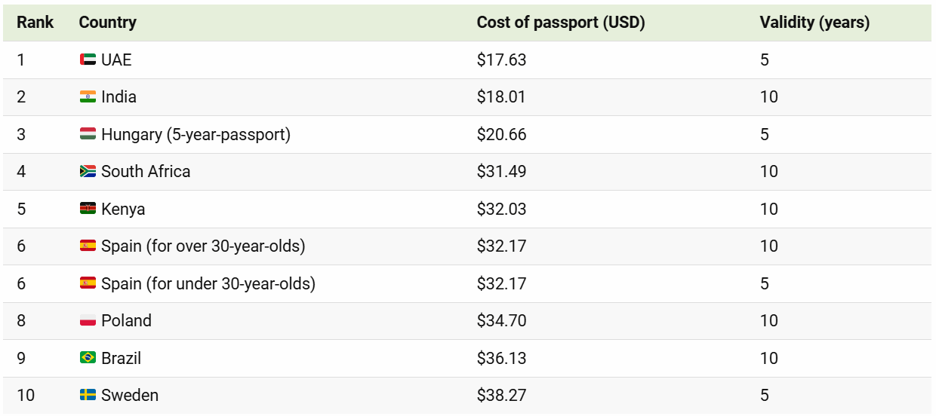936x416 pixels.
Task: Click Spain flag in under 30-year-olds row
Action: pos(88,283)
